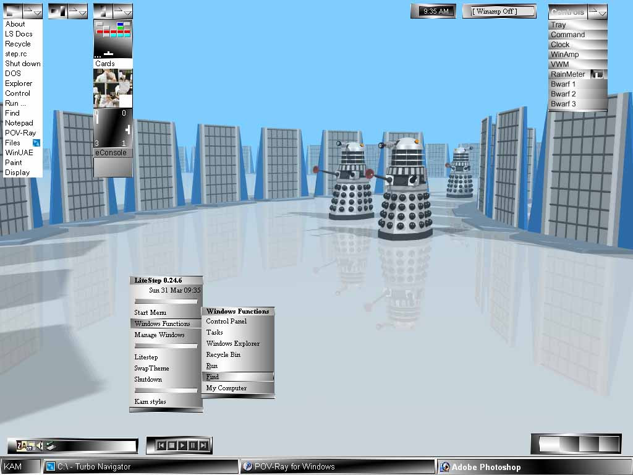
Task: Click the highlighted Find menu item
Action: coord(238,377)
